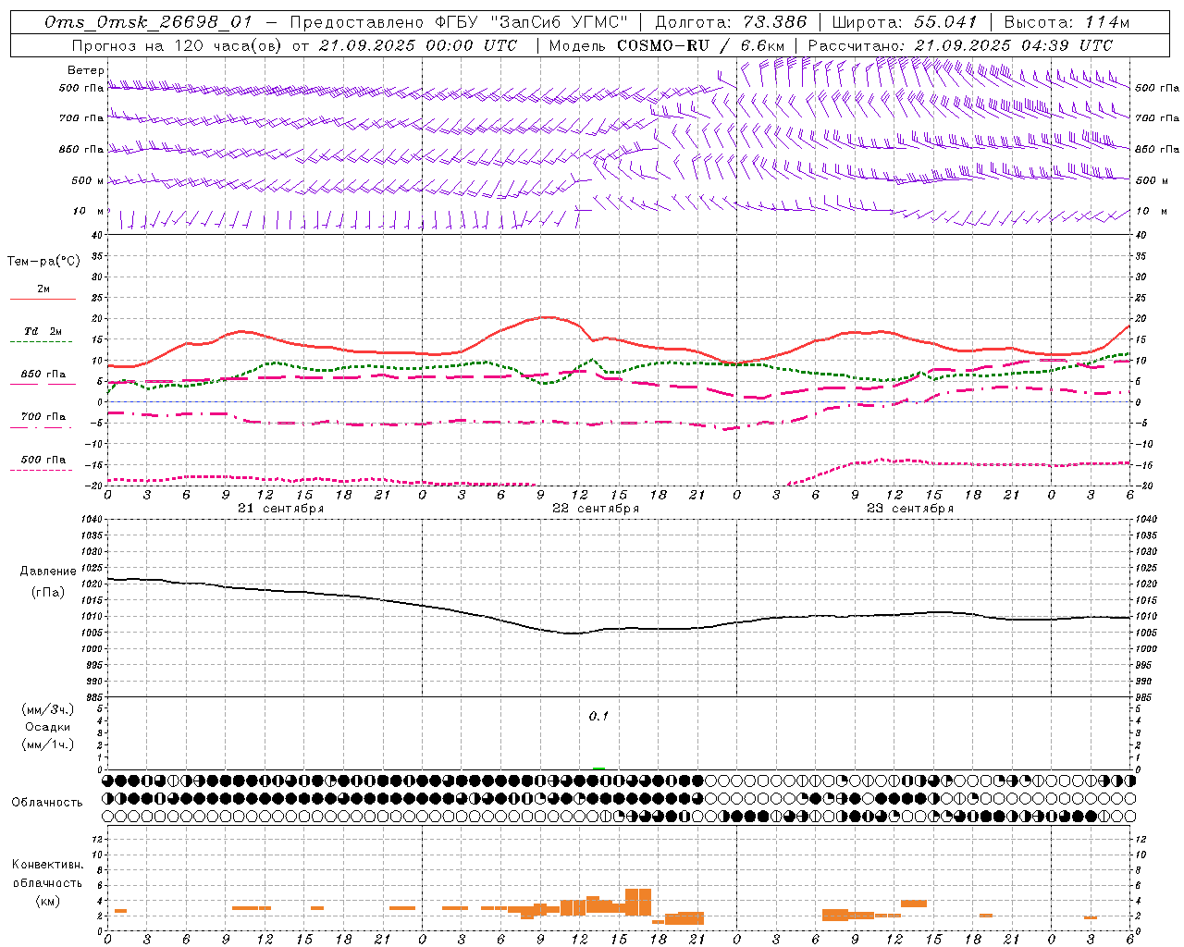1184x947 pixels.
Task: Click the "Осадки" precipitation label
Action: click(48, 727)
